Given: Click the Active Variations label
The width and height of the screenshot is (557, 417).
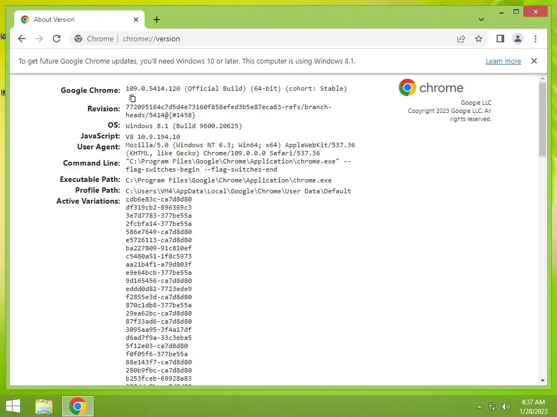Looking at the screenshot, I should click(x=88, y=201).
